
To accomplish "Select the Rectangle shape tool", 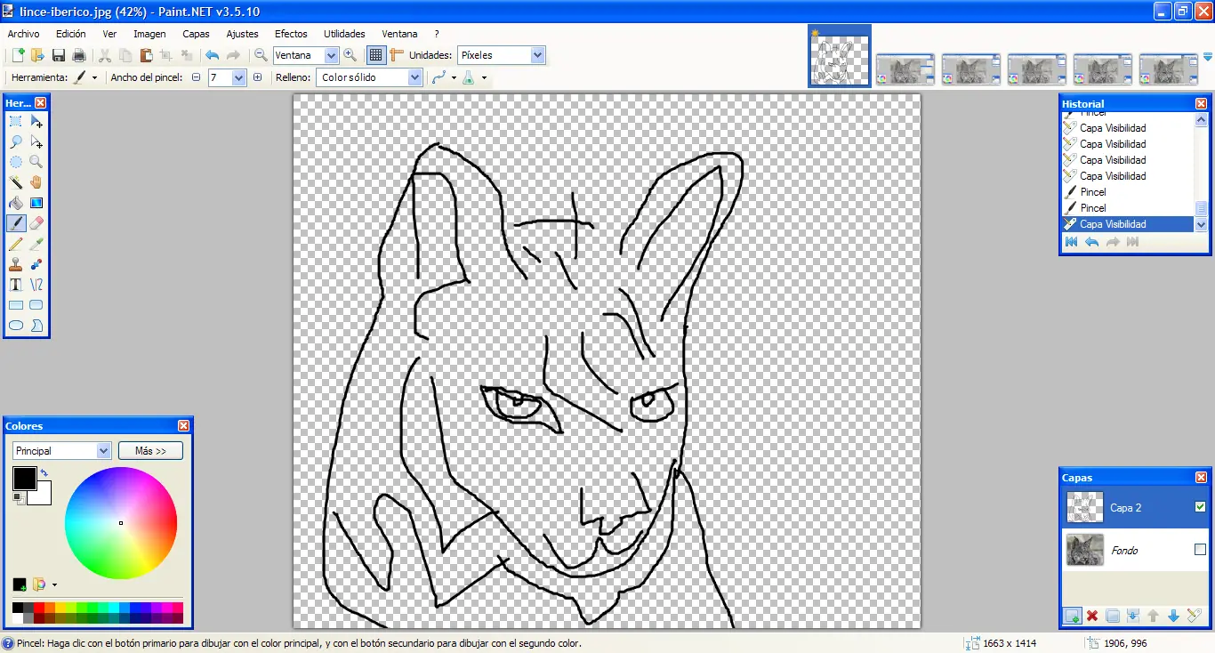I will click(16, 305).
